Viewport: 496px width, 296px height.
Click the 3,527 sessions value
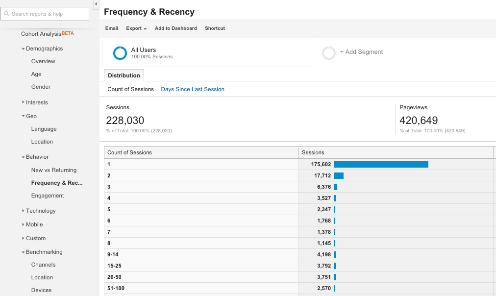324,198
